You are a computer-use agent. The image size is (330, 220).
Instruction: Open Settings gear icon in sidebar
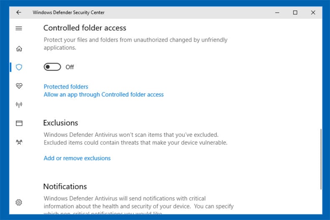click(19, 202)
